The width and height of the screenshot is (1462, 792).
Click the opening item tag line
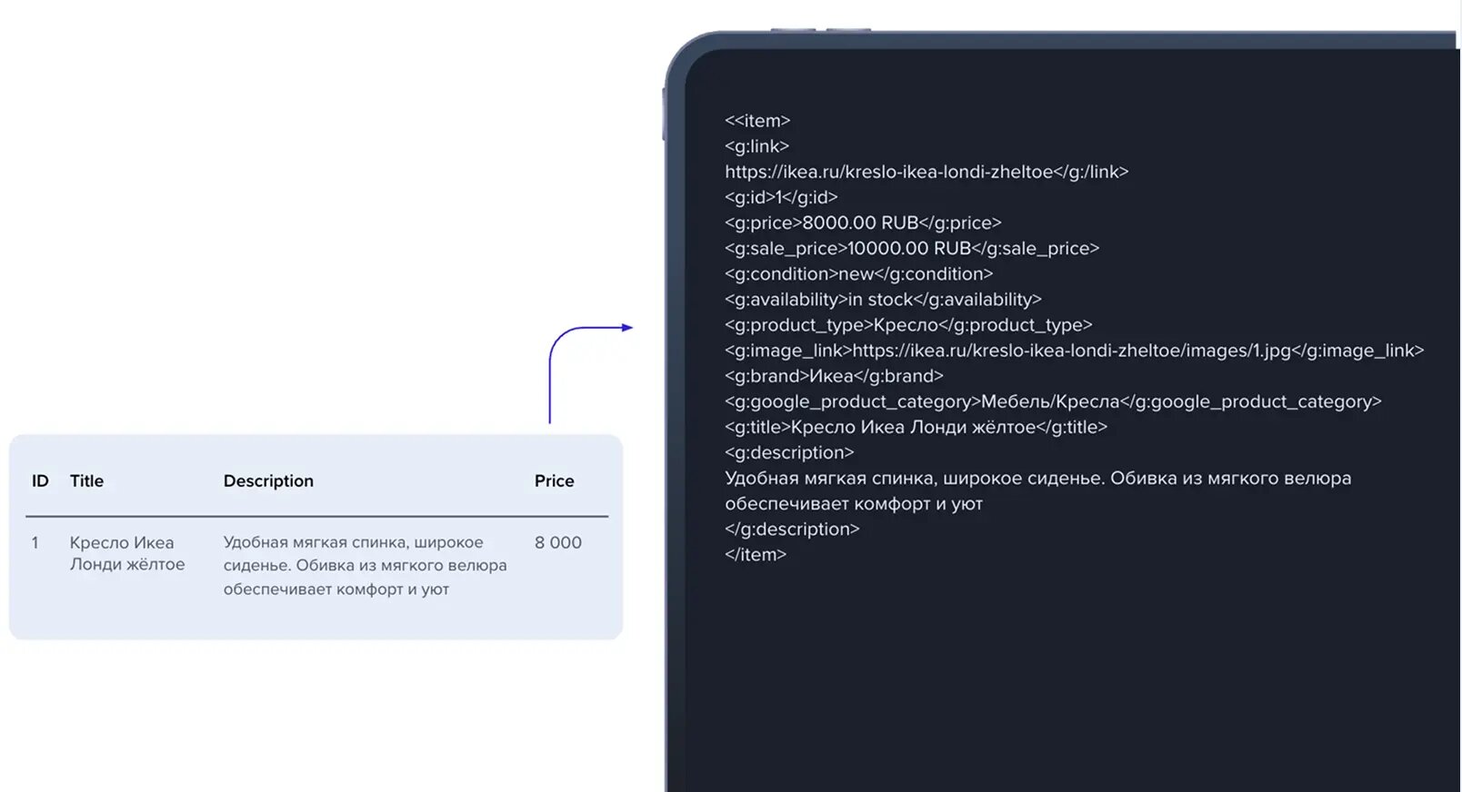point(757,121)
